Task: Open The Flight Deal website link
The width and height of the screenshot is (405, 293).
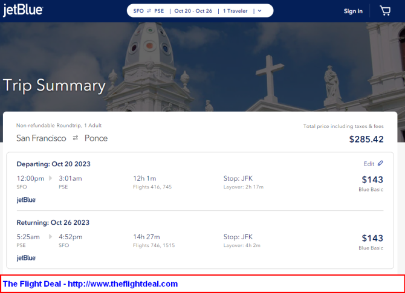Action: coord(90,284)
